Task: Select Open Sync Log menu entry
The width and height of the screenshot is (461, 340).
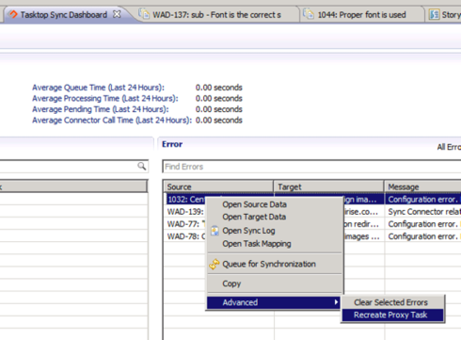Action: [x=248, y=231]
